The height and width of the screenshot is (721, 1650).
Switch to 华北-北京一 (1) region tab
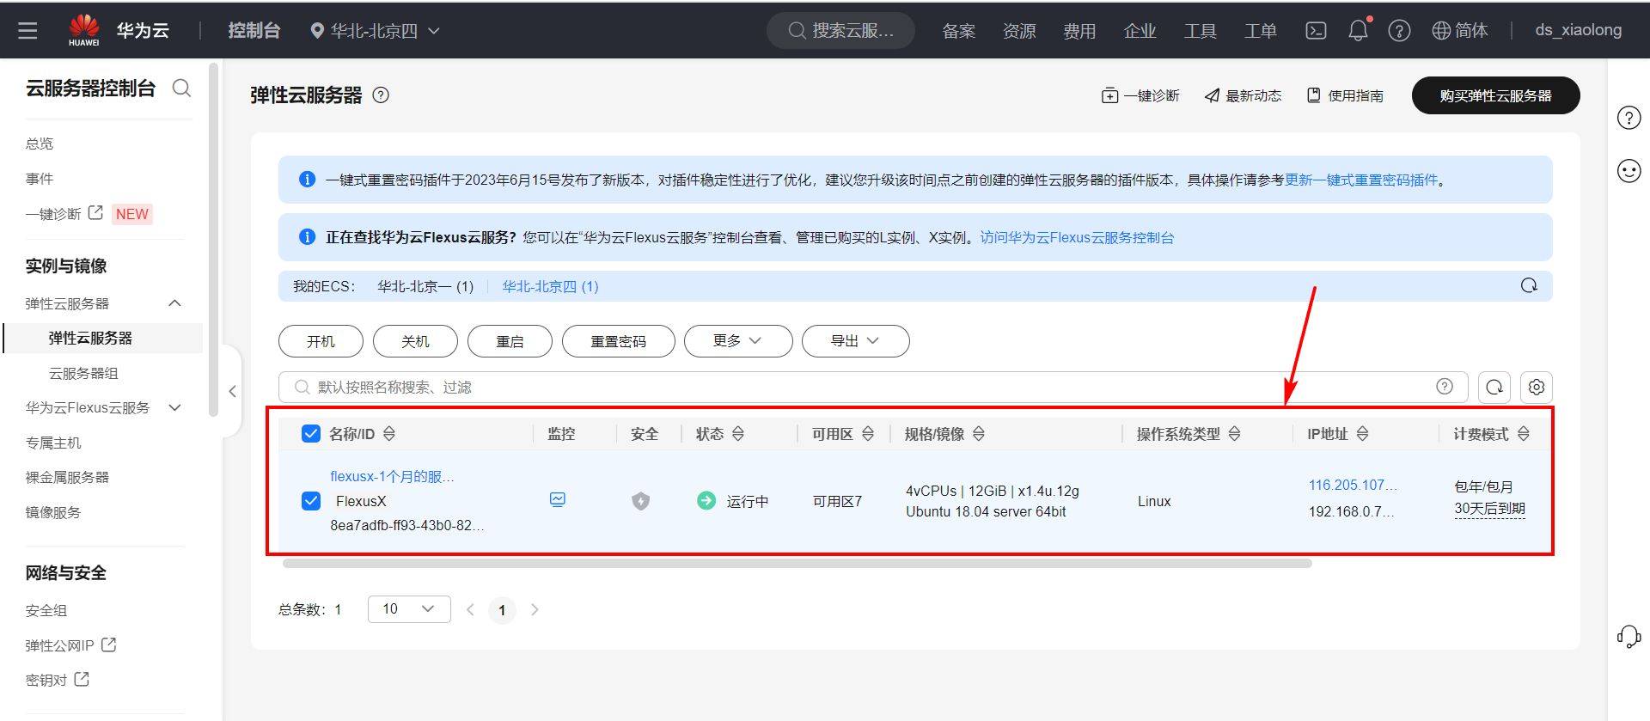tap(425, 287)
